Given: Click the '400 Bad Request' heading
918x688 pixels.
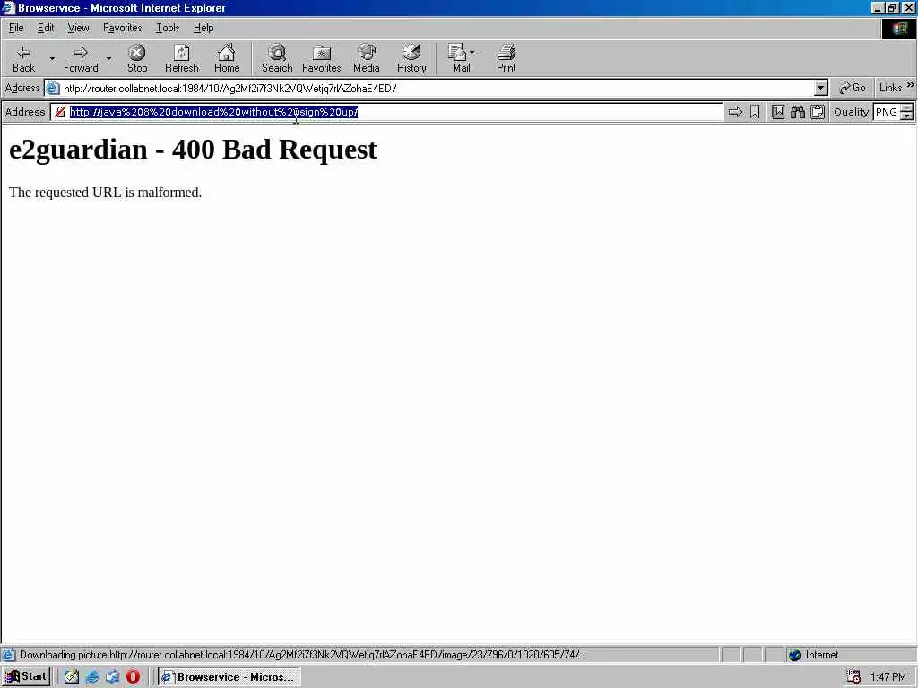Looking at the screenshot, I should tap(274, 150).
